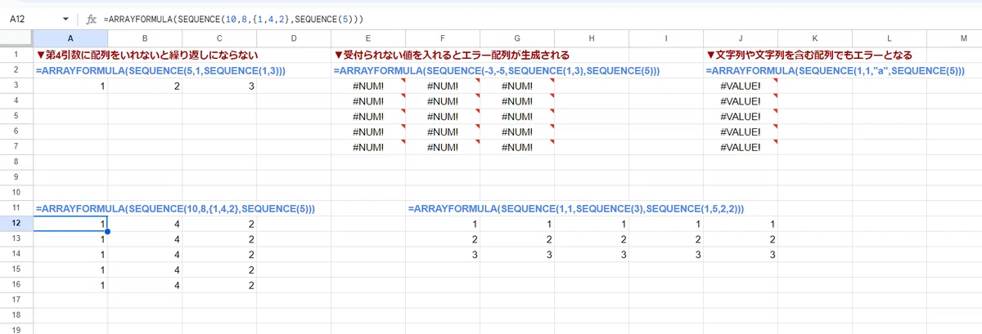Click cell F12 containing 1
The height and width of the screenshot is (334, 982).
(443, 224)
